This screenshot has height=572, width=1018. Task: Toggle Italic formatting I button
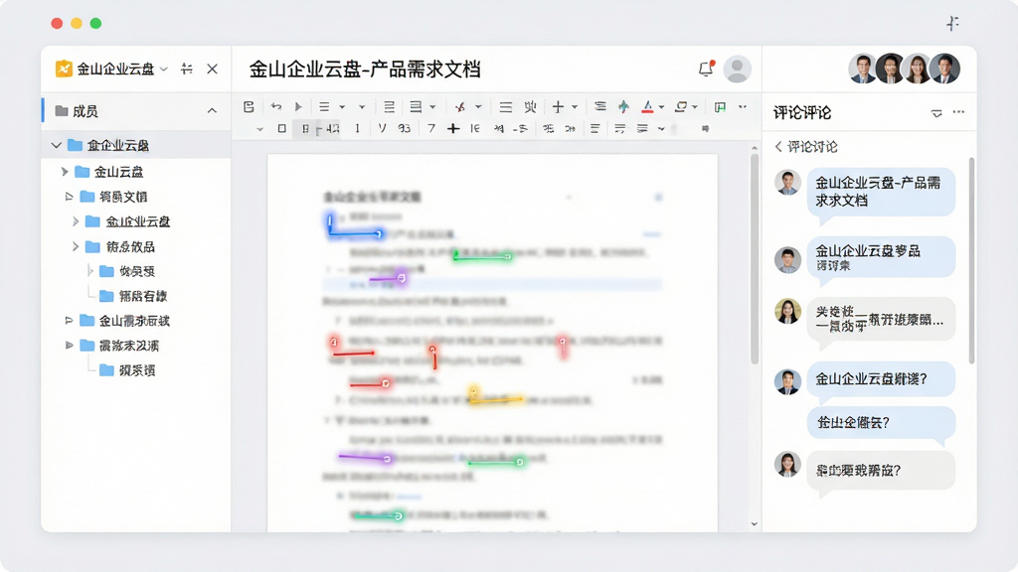[x=357, y=128]
